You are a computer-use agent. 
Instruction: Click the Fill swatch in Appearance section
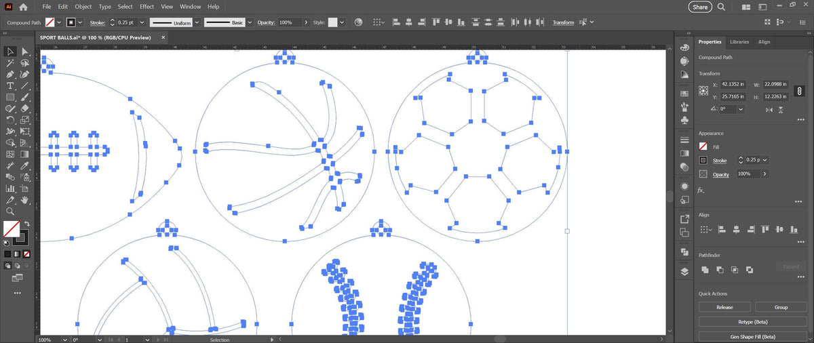coord(703,146)
